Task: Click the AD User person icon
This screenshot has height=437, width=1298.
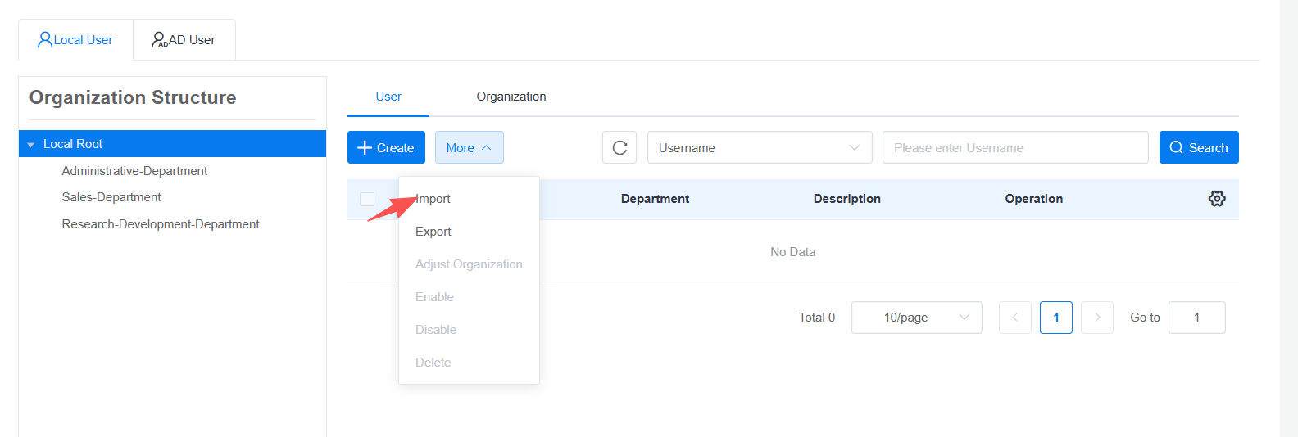Action: click(x=159, y=39)
